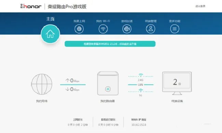The image size is (222, 133).
Task: Click the upload speed 0 Kbps value
Action: tap(75, 80)
